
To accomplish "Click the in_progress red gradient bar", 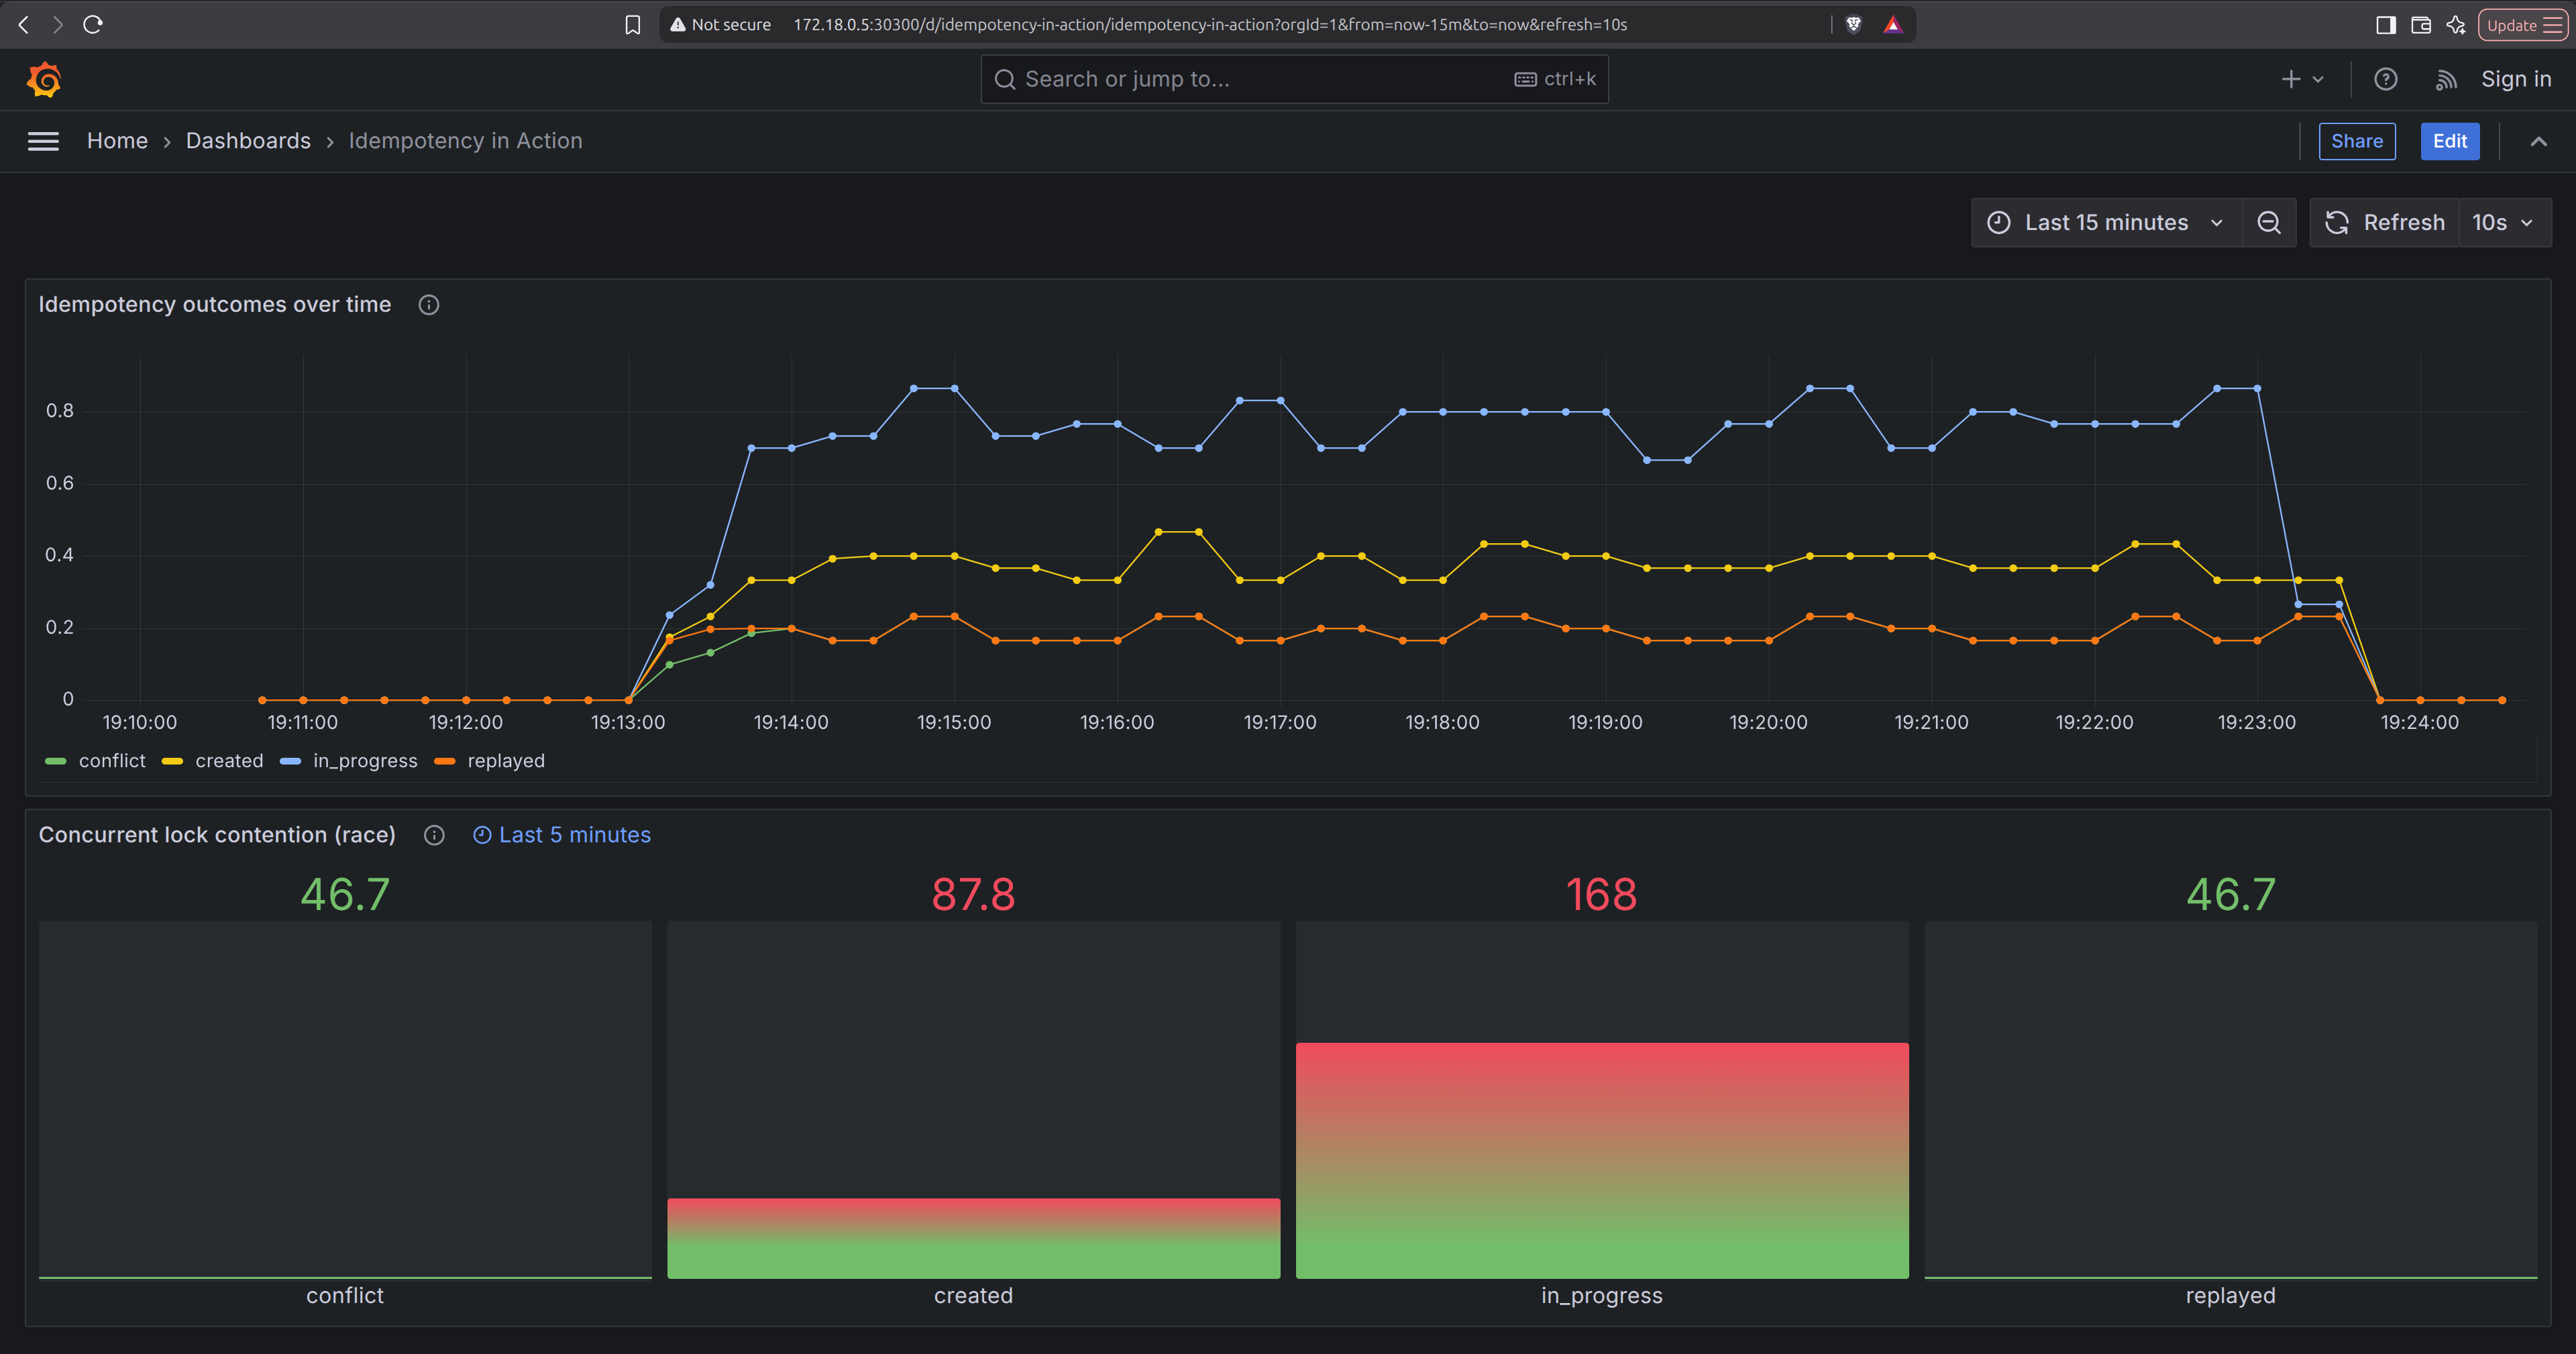I will point(1602,1160).
